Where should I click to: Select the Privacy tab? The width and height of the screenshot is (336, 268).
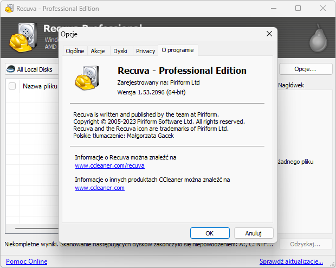pos(145,51)
